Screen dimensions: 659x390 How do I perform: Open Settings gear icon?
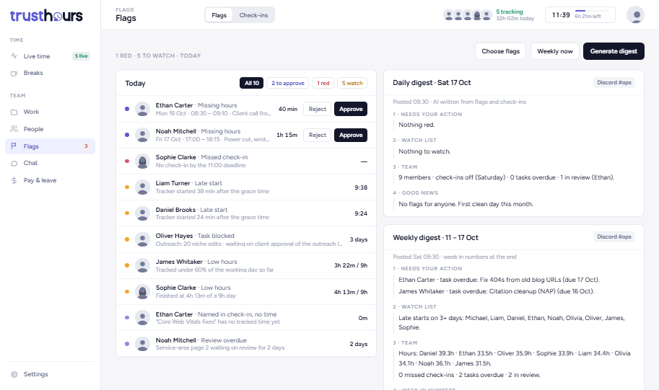(14, 374)
